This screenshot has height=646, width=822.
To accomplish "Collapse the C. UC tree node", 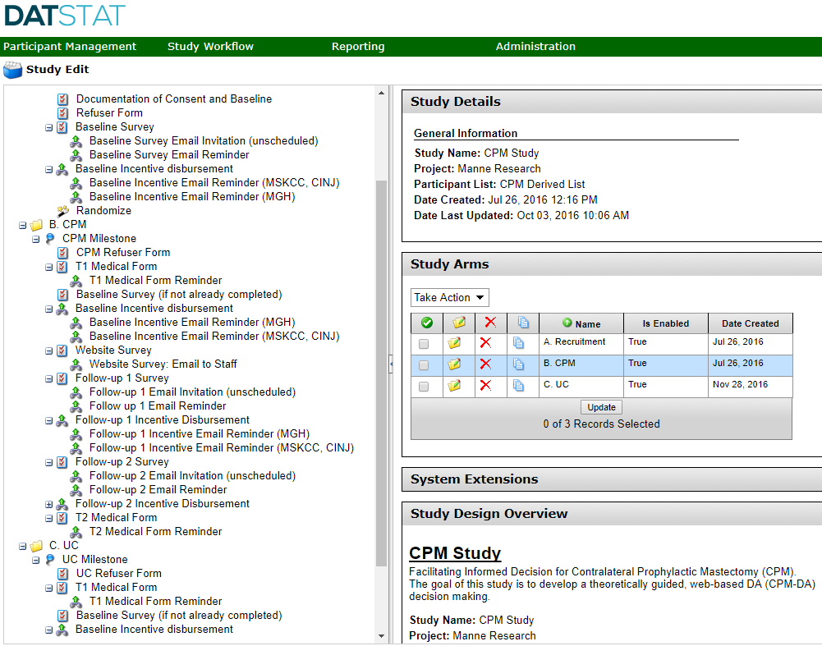I will pyautogui.click(x=22, y=547).
